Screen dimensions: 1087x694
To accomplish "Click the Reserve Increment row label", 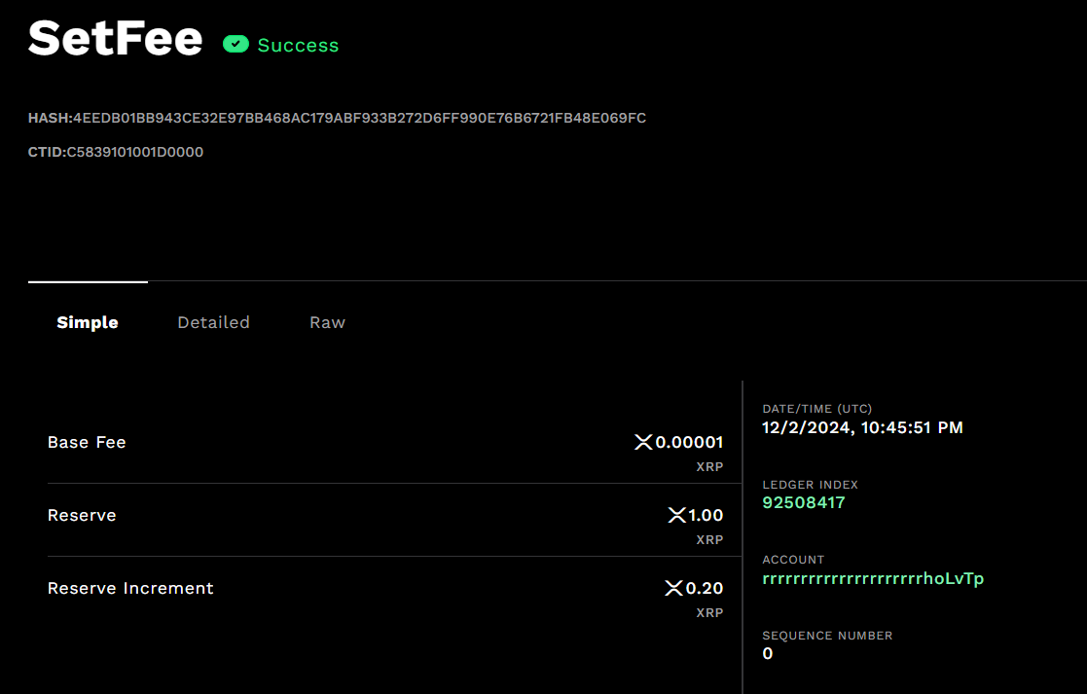I will (130, 588).
